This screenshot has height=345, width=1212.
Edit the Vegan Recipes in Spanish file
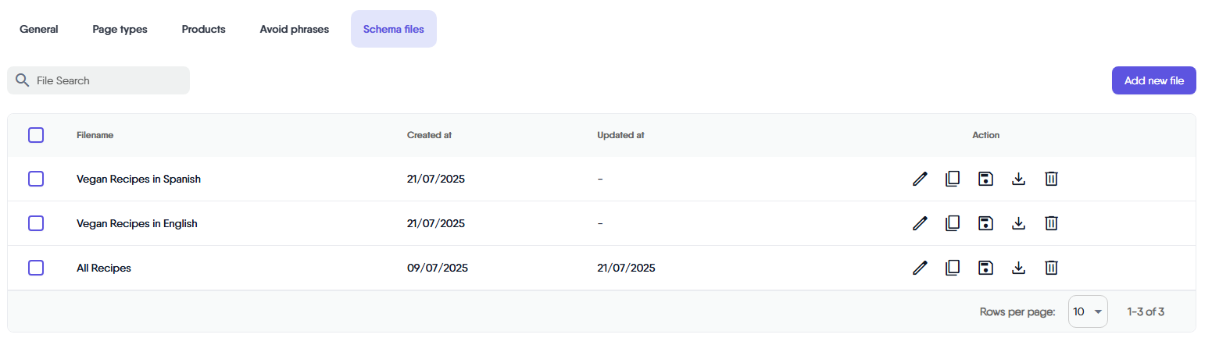pos(920,179)
